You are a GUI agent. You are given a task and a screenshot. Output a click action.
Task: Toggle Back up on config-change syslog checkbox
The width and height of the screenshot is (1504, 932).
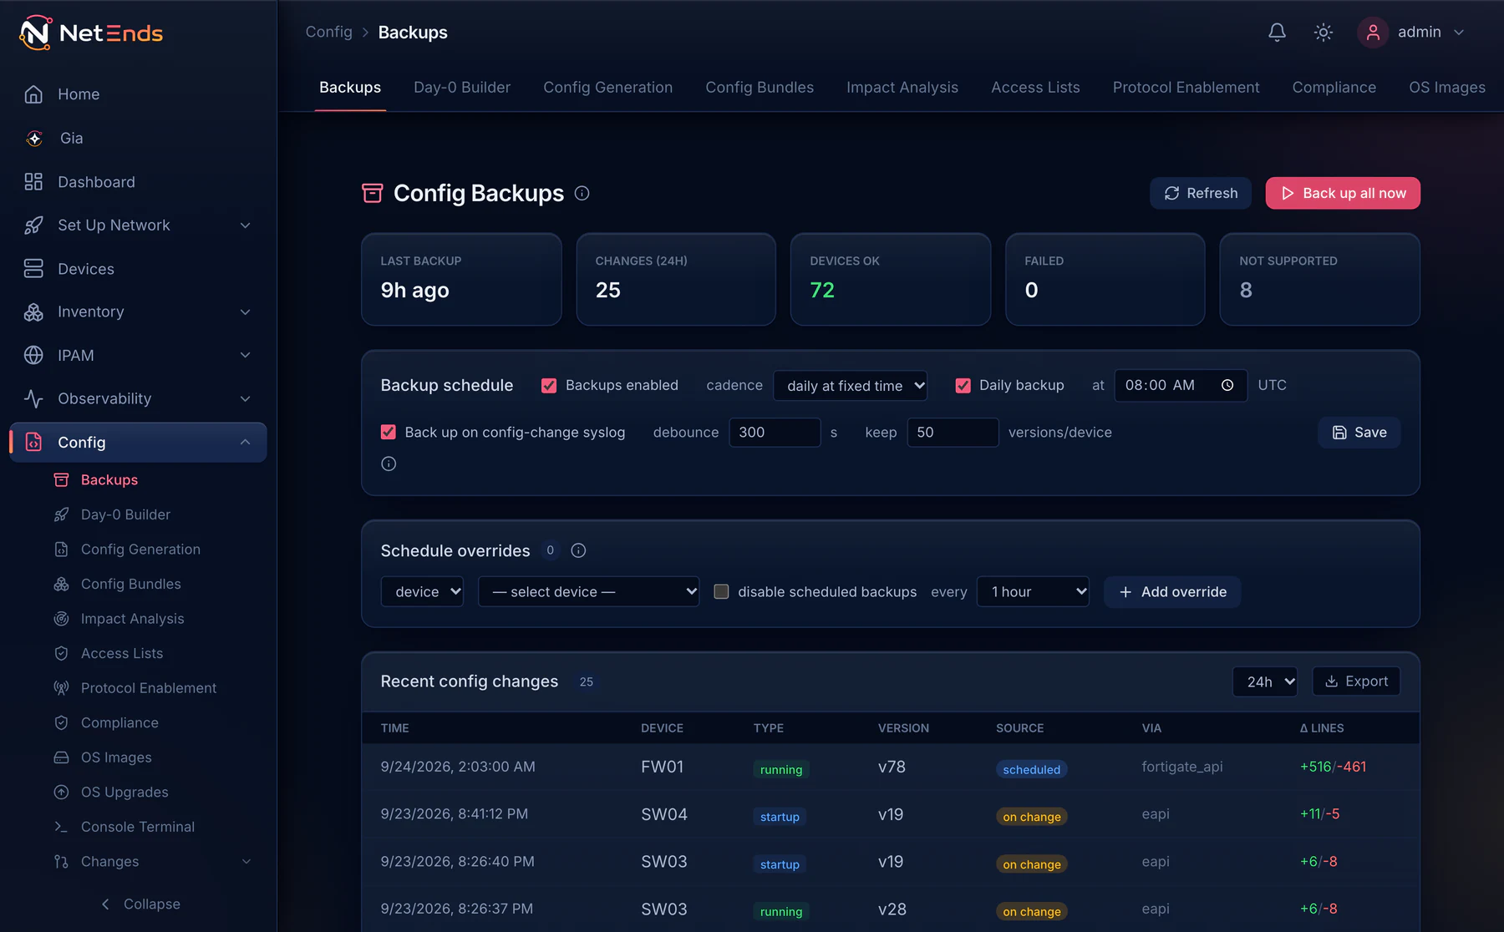click(x=389, y=433)
